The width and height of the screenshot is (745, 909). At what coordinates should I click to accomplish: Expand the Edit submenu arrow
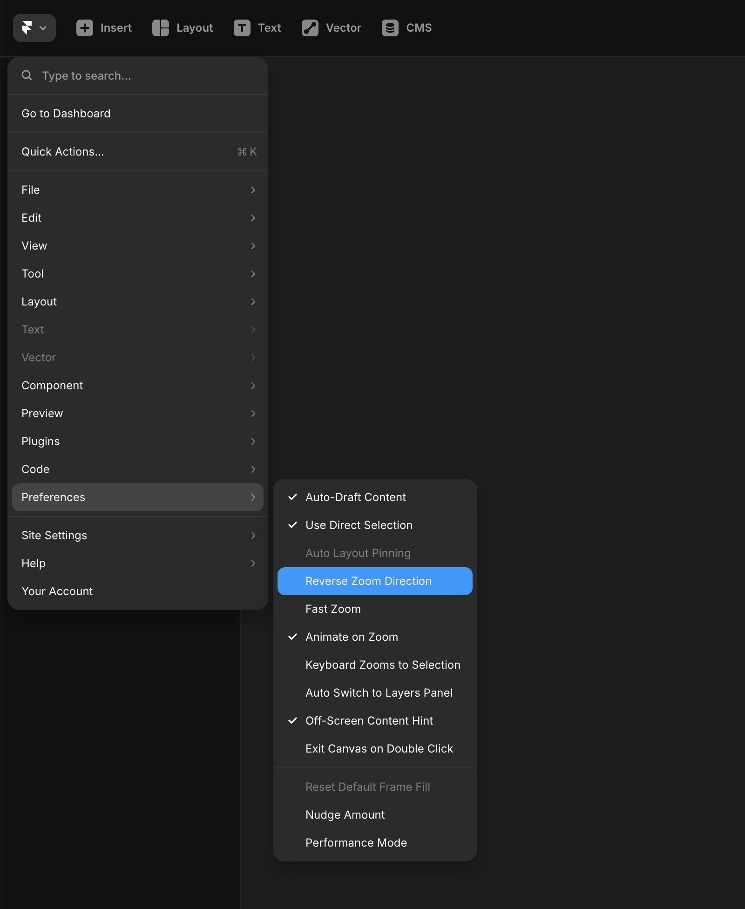click(x=253, y=218)
